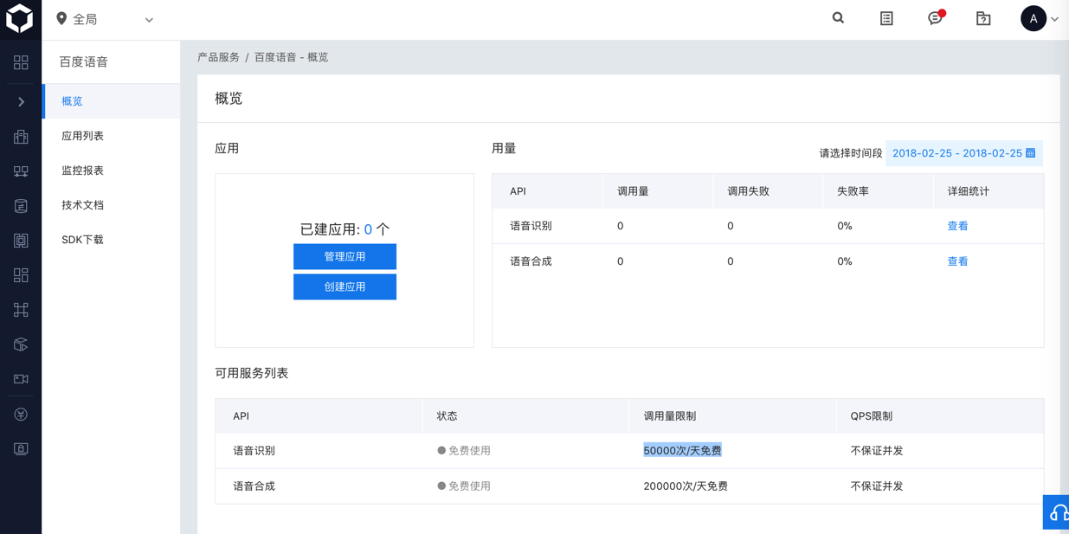Click the date range input field
The width and height of the screenshot is (1069, 534).
coord(956,153)
